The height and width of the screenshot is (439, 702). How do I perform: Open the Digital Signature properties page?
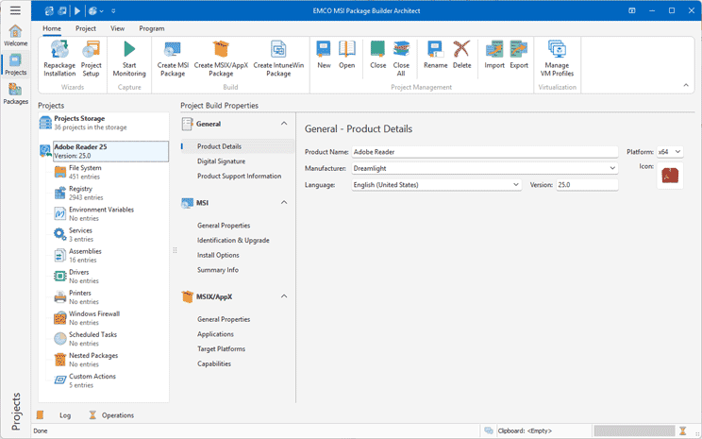pos(220,161)
